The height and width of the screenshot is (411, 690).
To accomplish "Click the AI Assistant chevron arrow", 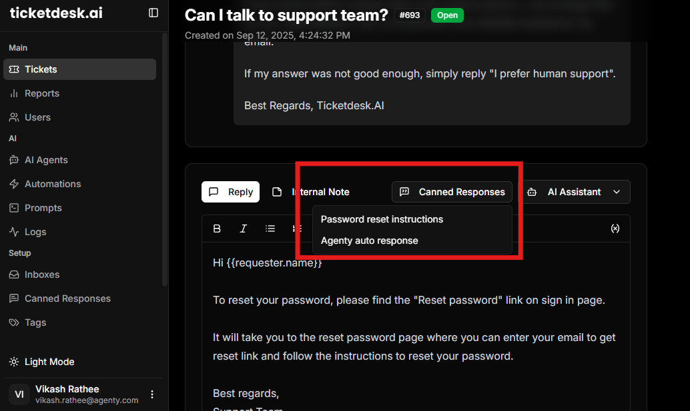I will click(x=617, y=192).
